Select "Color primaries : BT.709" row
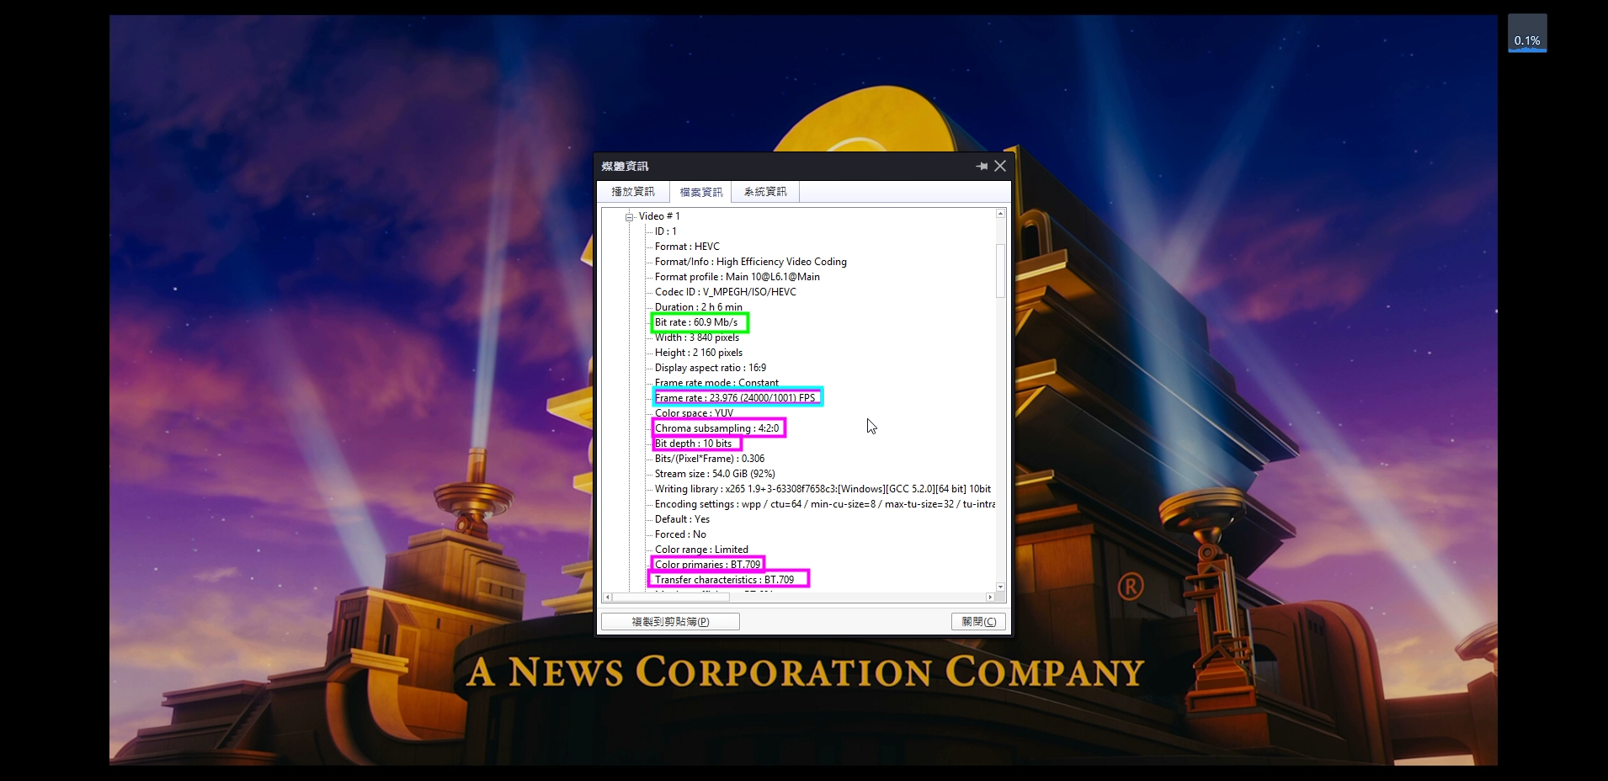The width and height of the screenshot is (1608, 781). coord(708,565)
